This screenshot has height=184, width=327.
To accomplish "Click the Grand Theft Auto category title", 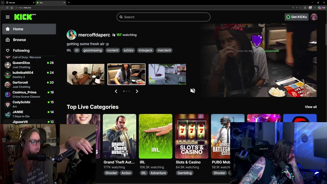I will tap(119, 162).
